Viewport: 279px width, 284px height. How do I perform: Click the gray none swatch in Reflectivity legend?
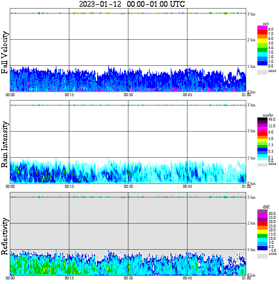click(x=262, y=256)
